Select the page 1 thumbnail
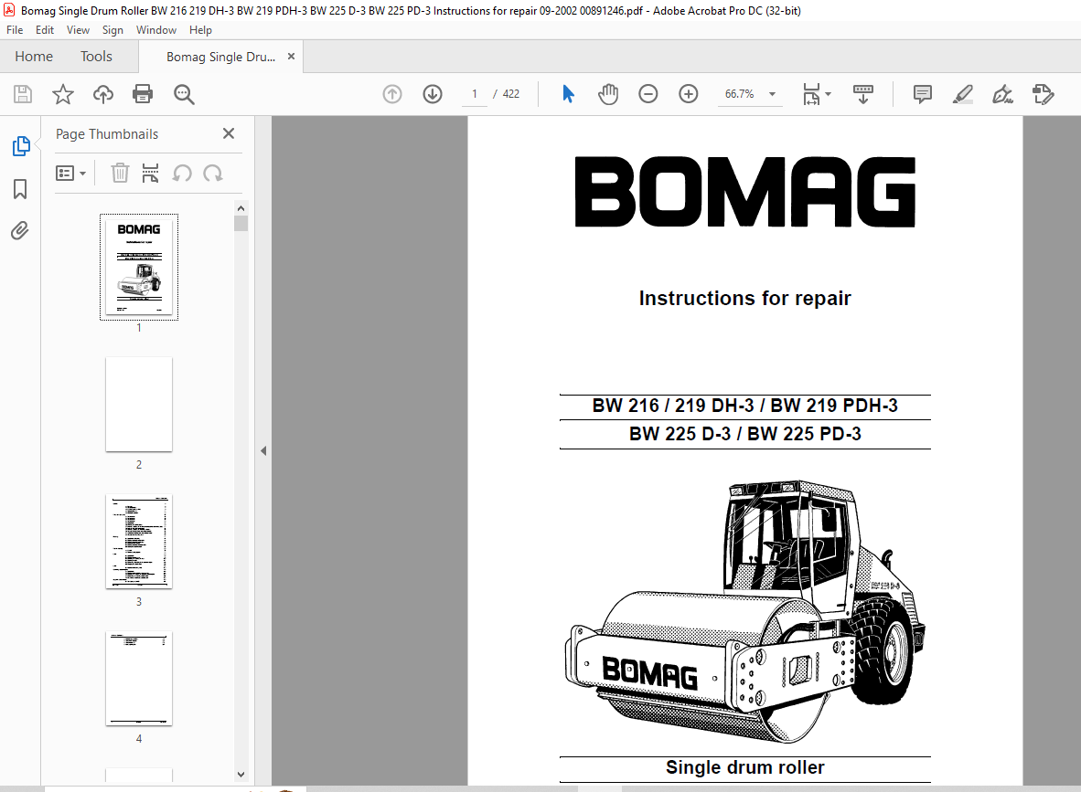 tap(139, 268)
